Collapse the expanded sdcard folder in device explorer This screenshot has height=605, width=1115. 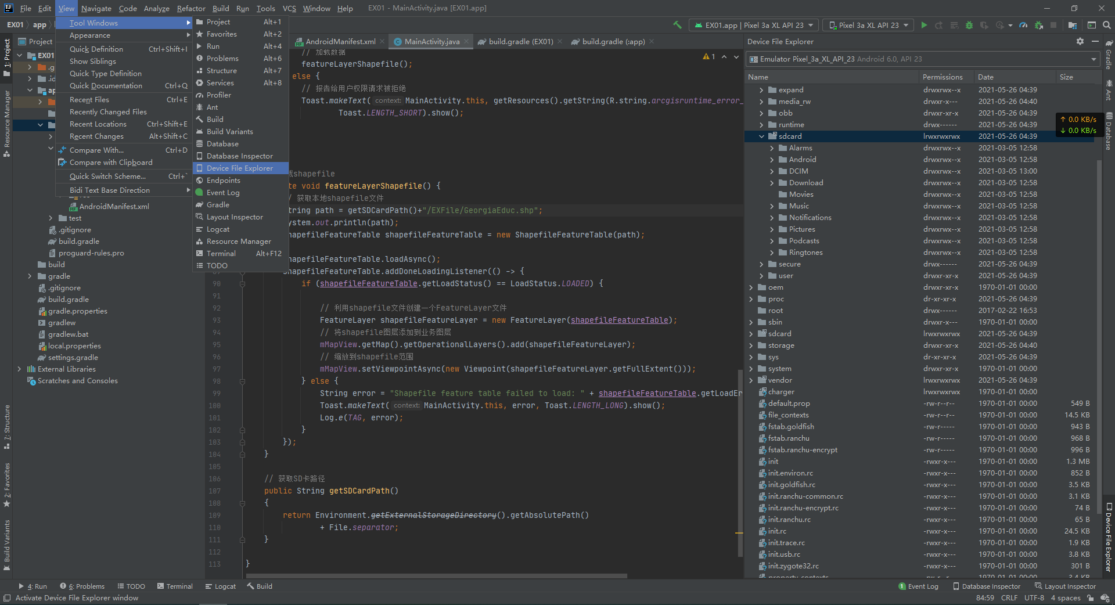[x=761, y=136]
